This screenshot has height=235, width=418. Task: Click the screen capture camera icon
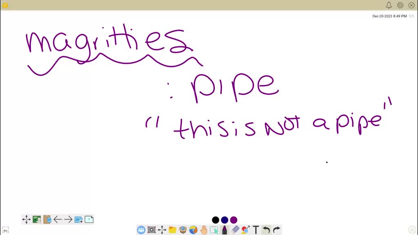coord(151,230)
